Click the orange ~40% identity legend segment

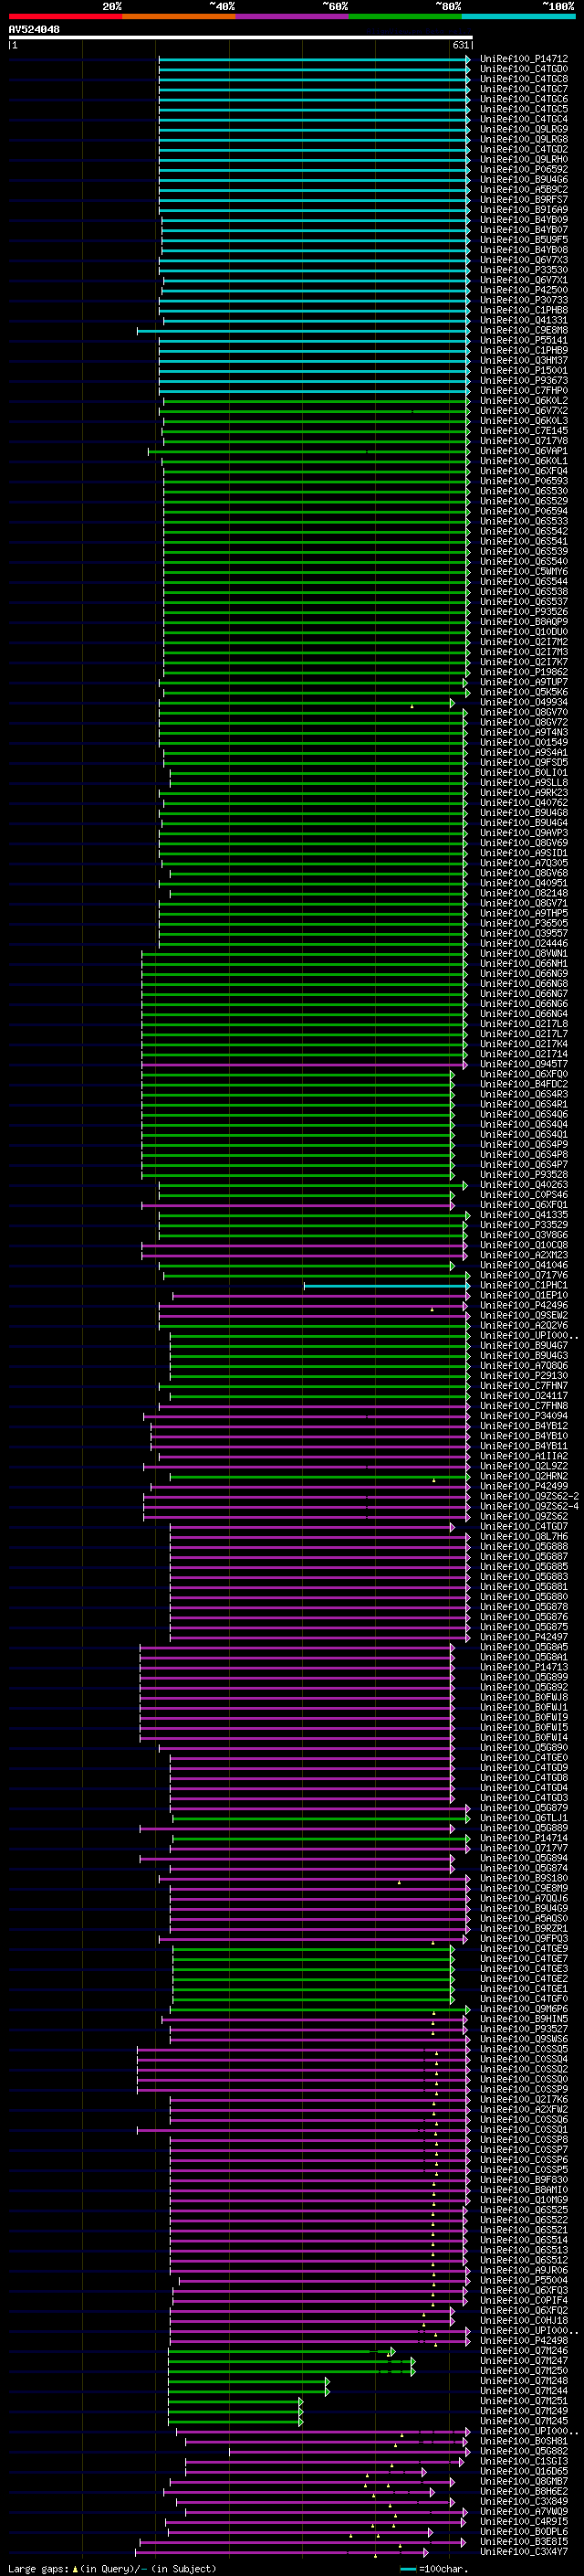click(179, 16)
